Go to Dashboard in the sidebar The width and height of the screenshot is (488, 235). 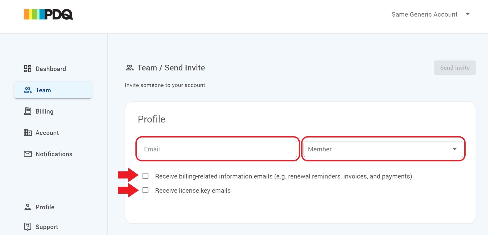51,69
